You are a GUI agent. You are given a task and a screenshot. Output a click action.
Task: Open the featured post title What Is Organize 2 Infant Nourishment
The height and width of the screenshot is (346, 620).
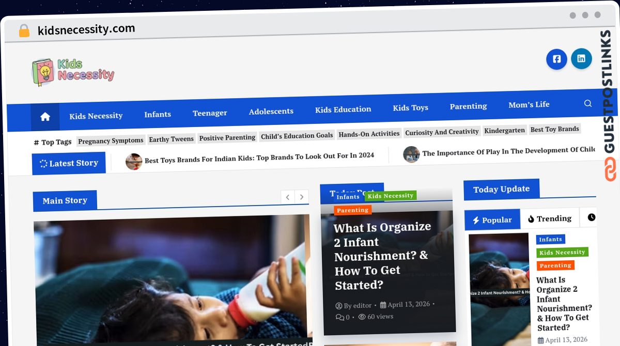click(381, 256)
